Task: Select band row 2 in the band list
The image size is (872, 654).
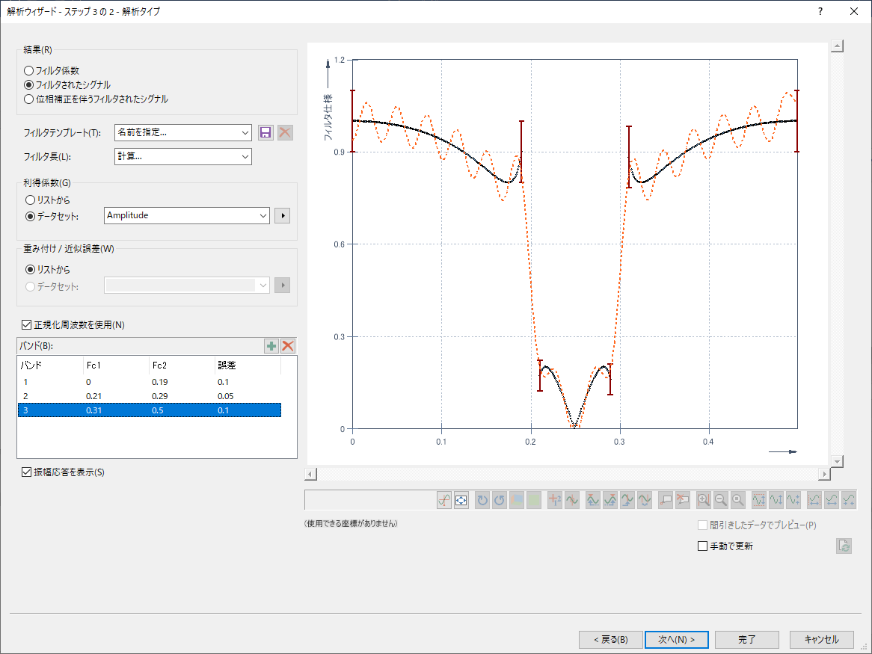Action: click(150, 396)
